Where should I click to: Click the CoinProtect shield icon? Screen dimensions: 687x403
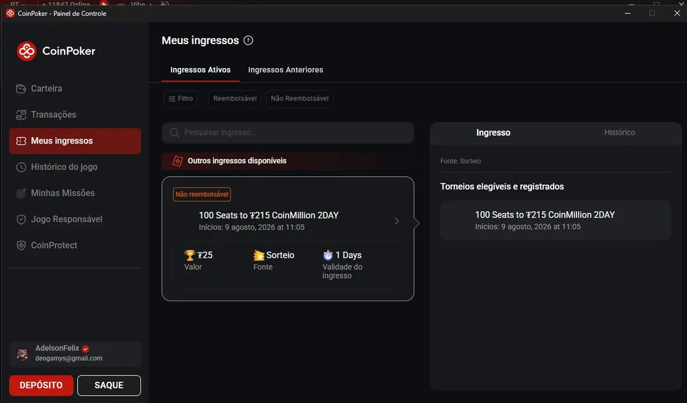[21, 246]
